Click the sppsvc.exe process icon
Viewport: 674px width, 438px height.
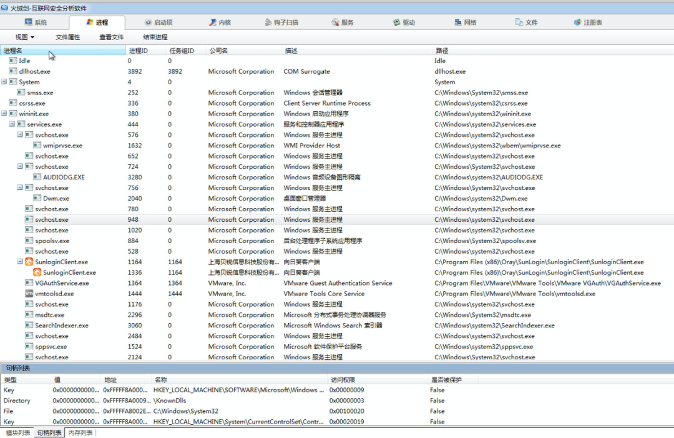click(29, 346)
